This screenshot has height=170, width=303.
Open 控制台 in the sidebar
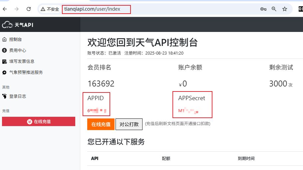15,40
